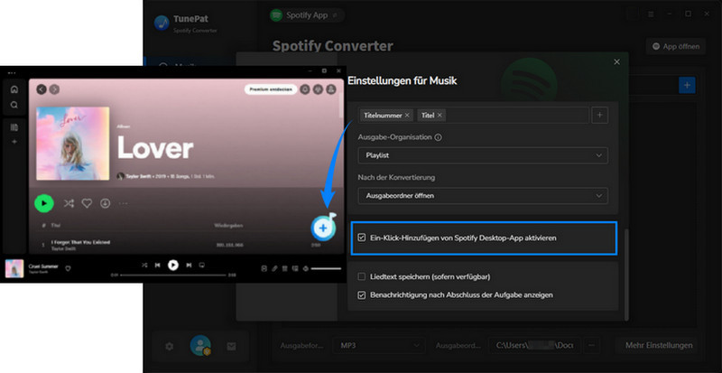Close the Einstellungen für Musik dialog
This screenshot has height=373, width=722.
[617, 61]
